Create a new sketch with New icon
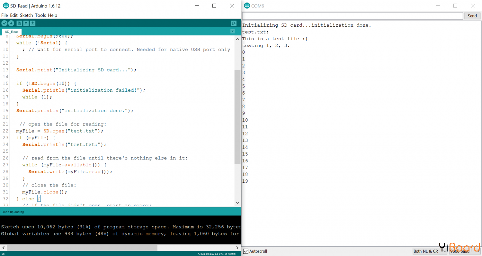 pos(19,23)
